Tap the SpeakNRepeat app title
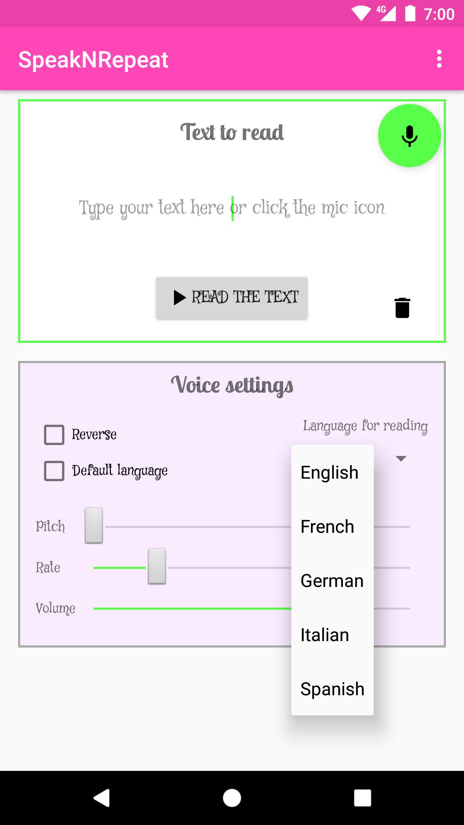Viewport: 464px width, 825px height. pyautogui.click(x=93, y=59)
